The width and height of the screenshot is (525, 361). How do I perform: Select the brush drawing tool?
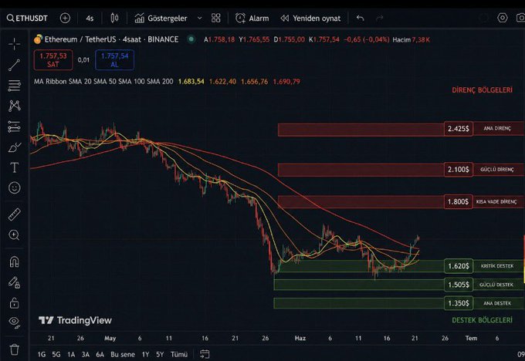point(15,147)
